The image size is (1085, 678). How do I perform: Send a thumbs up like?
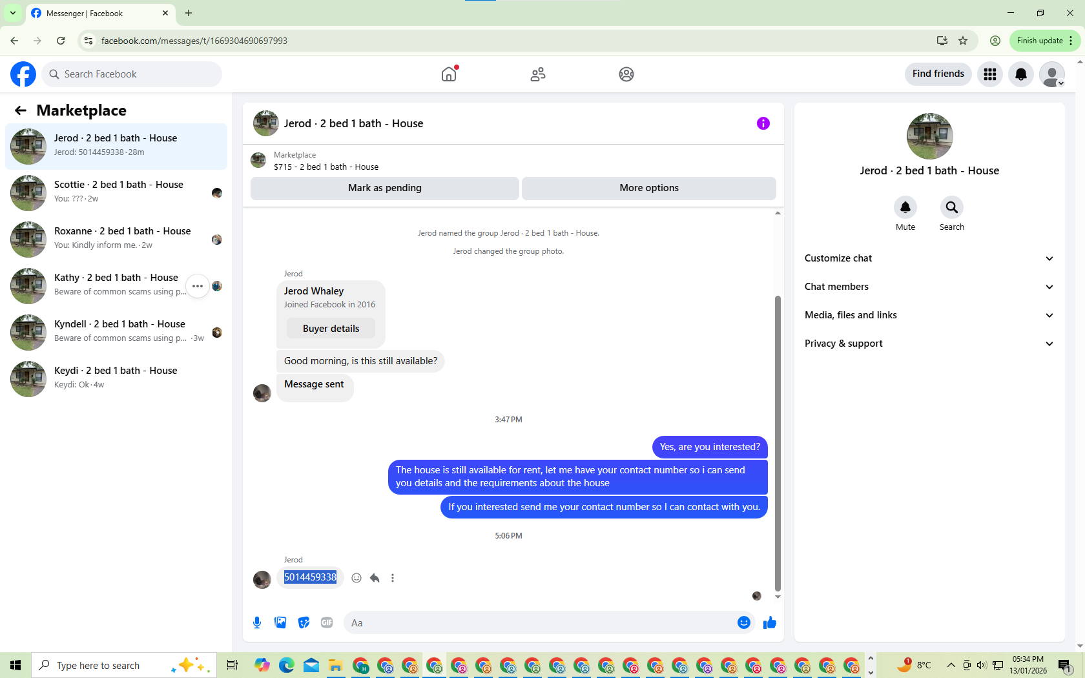[769, 622]
